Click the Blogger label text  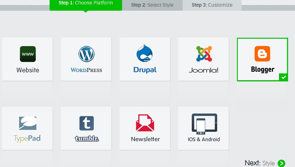click(263, 70)
